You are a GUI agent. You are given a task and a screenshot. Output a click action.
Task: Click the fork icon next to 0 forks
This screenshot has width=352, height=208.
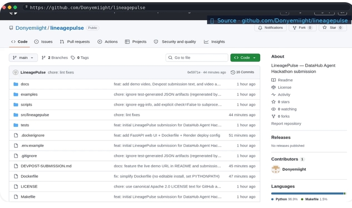(x=273, y=116)
